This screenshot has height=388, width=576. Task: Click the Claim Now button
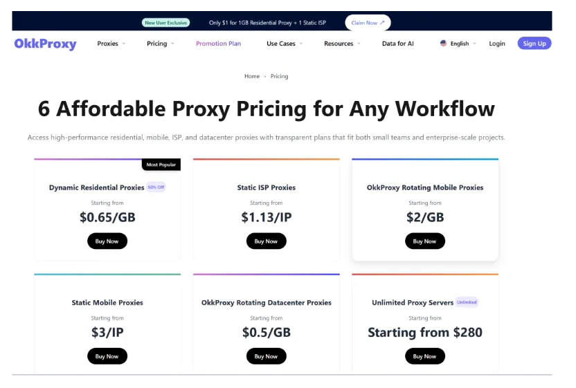[x=368, y=23]
